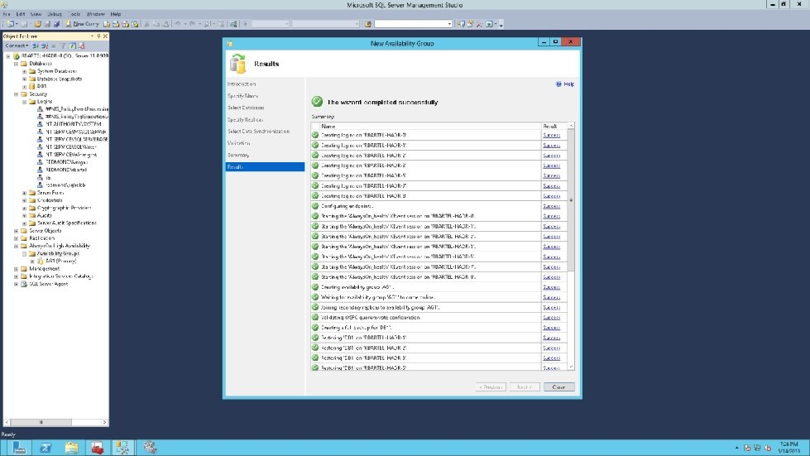810x456 pixels.
Task: Open the Tools menu
Action: [74, 14]
